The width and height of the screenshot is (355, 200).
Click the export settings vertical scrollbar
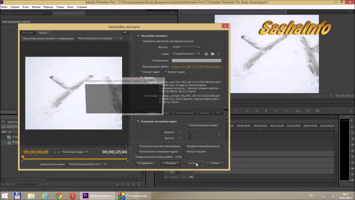[227, 129]
